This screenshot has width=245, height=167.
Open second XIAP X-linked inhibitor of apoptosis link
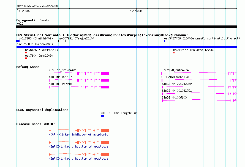click(x=78, y=147)
